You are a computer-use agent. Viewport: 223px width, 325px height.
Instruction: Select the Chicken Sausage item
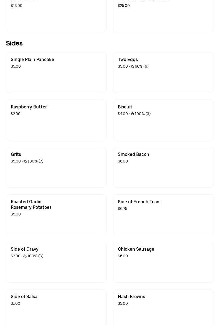click(x=163, y=262)
